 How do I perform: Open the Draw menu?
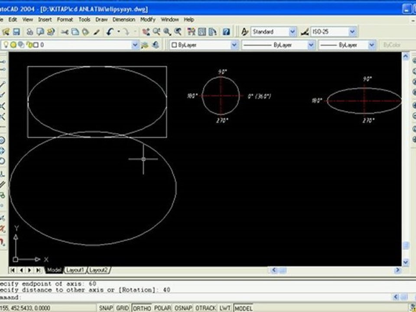[101, 19]
